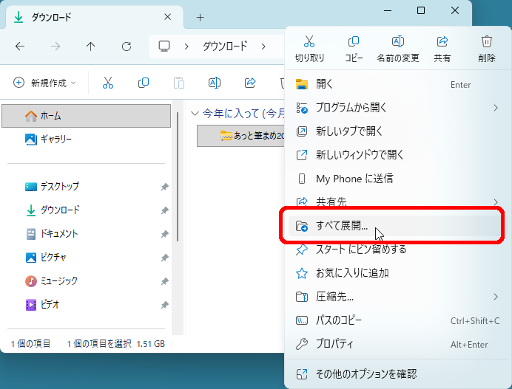
Task: Open the 新規作成 dropdown
Action: (45, 83)
